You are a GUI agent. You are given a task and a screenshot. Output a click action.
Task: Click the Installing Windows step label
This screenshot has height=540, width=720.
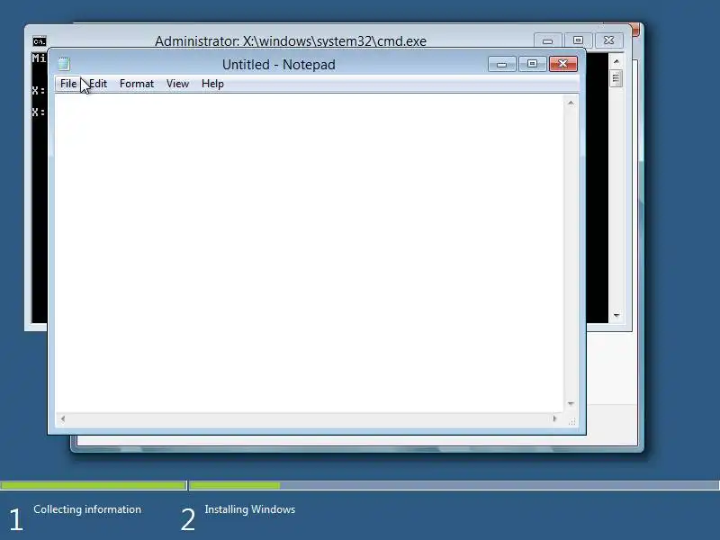pyautogui.click(x=250, y=509)
